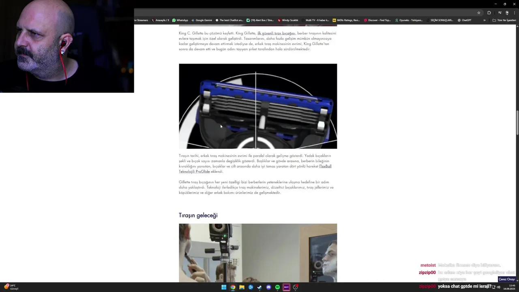Open Steam from the taskbar
The image size is (519, 292).
point(259,287)
